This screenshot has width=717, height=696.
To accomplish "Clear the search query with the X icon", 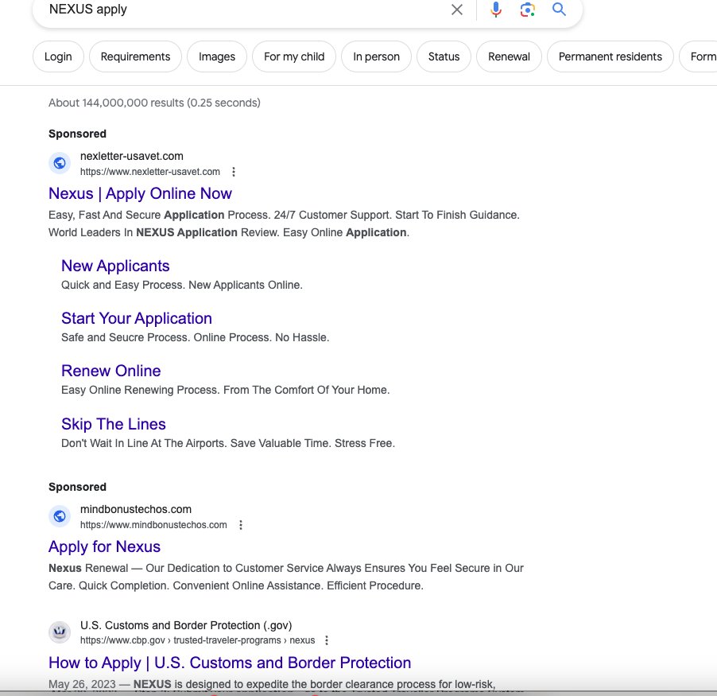I will pyautogui.click(x=457, y=10).
